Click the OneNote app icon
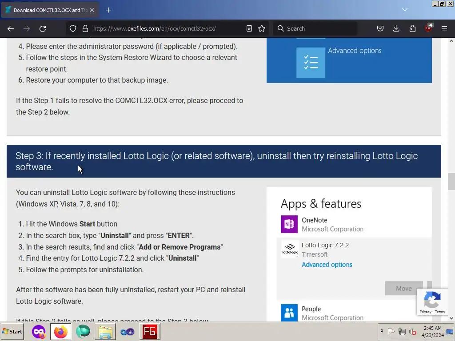The width and height of the screenshot is (455, 341). coord(289,224)
